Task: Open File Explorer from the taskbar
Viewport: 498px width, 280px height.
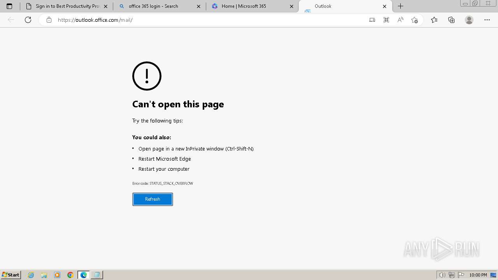Action: click(44, 275)
